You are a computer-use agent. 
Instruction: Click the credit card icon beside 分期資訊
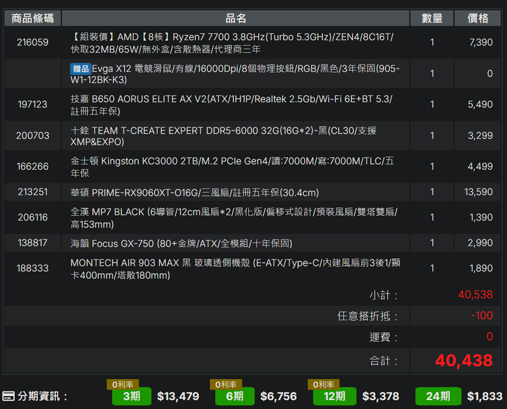pos(8,396)
